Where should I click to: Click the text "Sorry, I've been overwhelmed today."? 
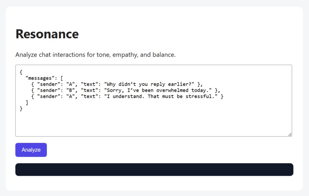click(158, 90)
